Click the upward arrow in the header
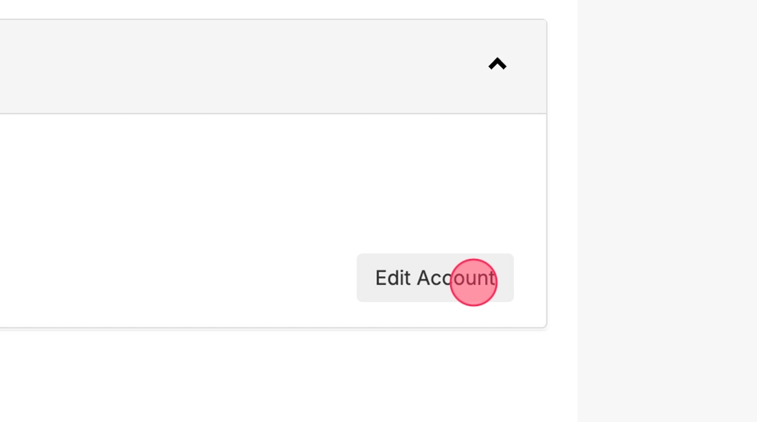 tap(497, 64)
